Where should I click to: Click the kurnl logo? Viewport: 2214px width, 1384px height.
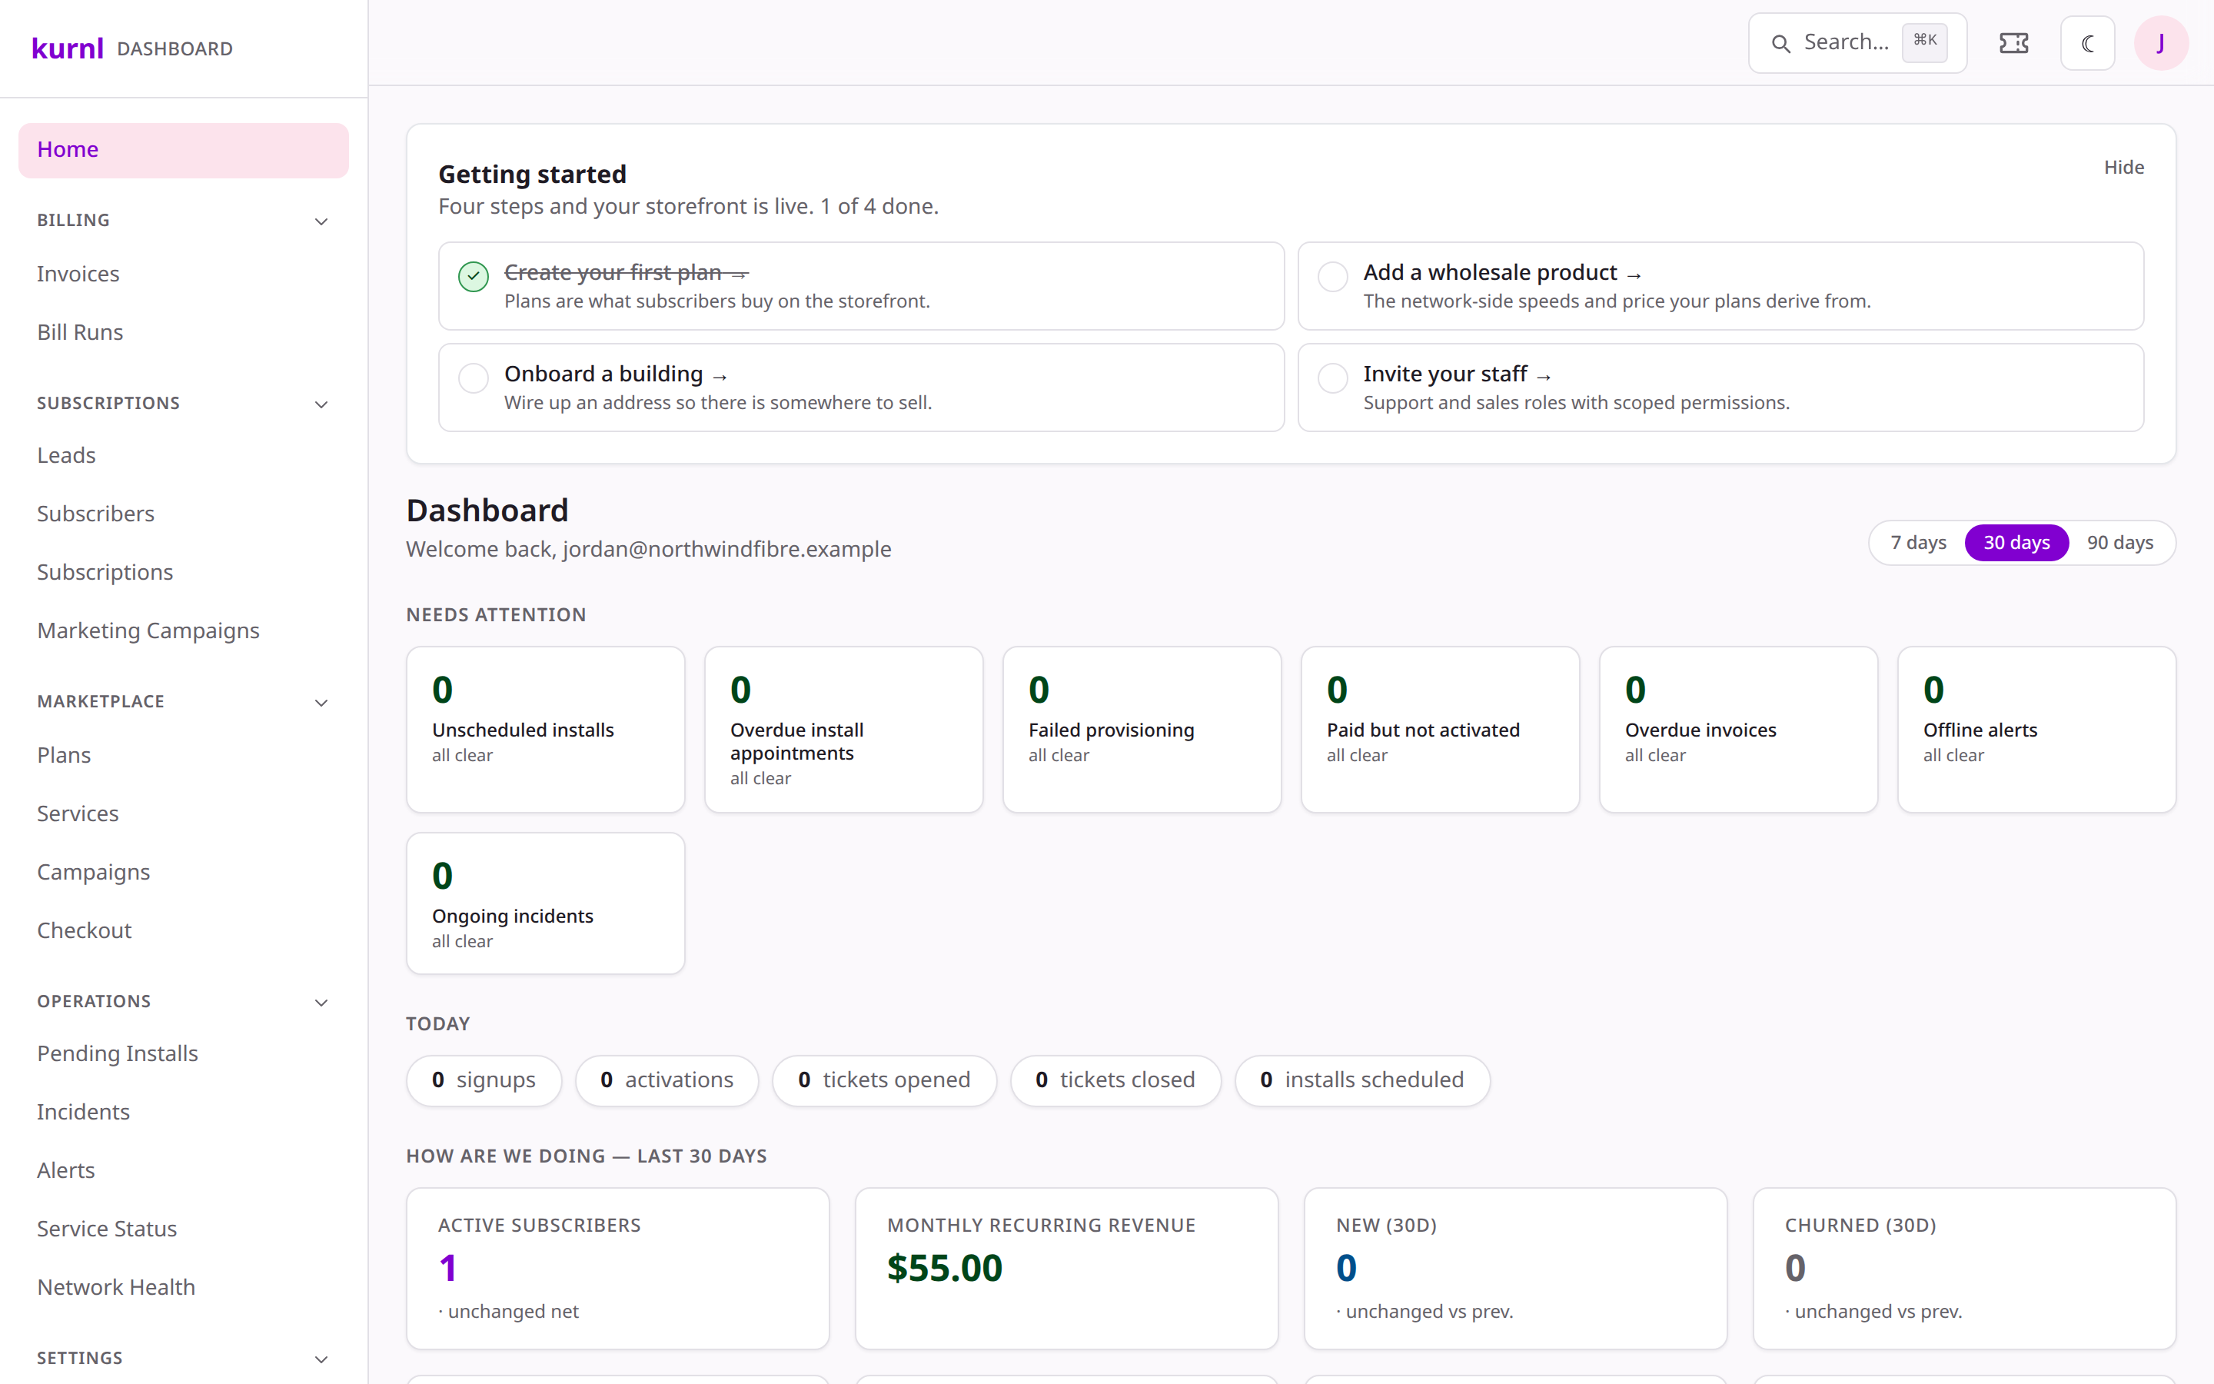(67, 48)
